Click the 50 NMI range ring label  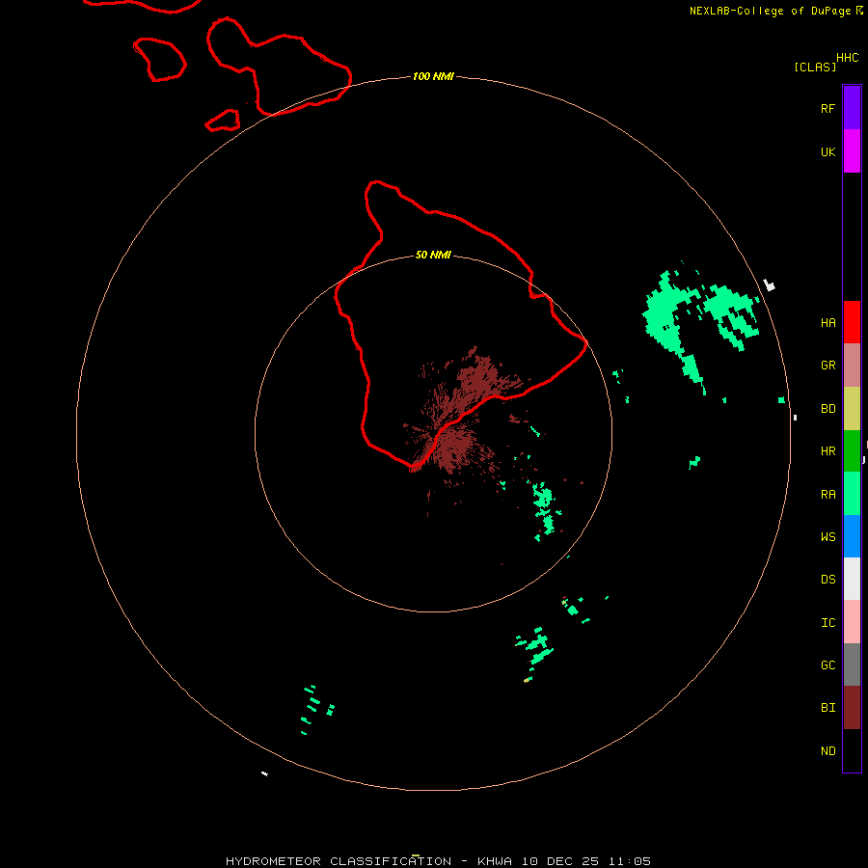(433, 255)
